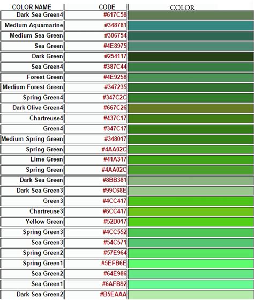Click the 'Green4' name cell

tap(32, 129)
